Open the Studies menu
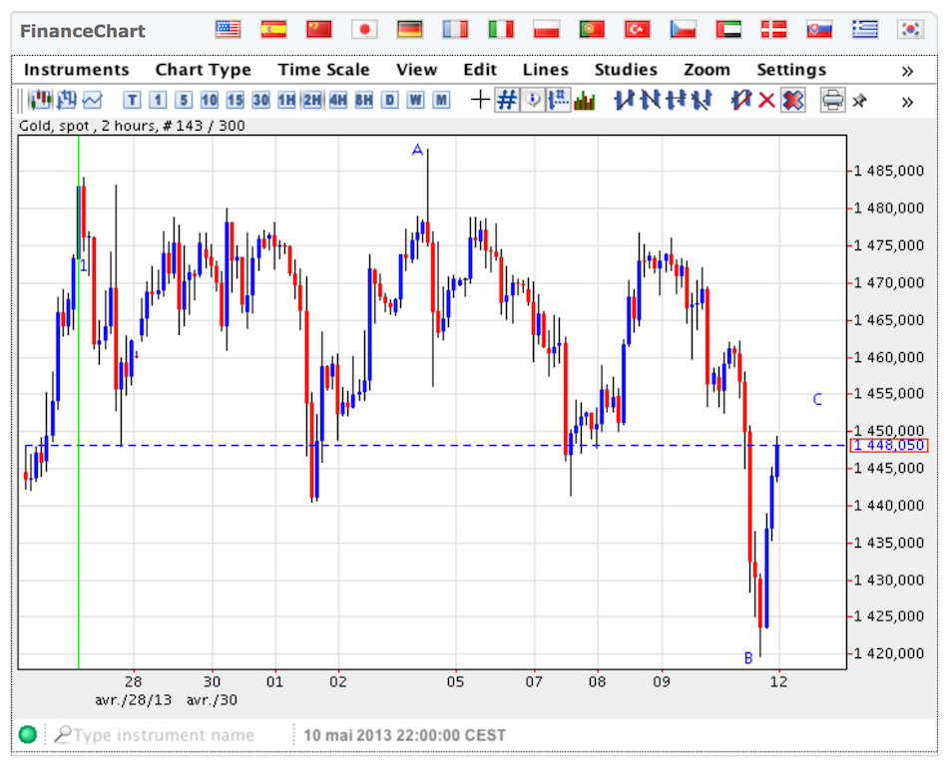Screen dimensions: 951x766 [626, 70]
